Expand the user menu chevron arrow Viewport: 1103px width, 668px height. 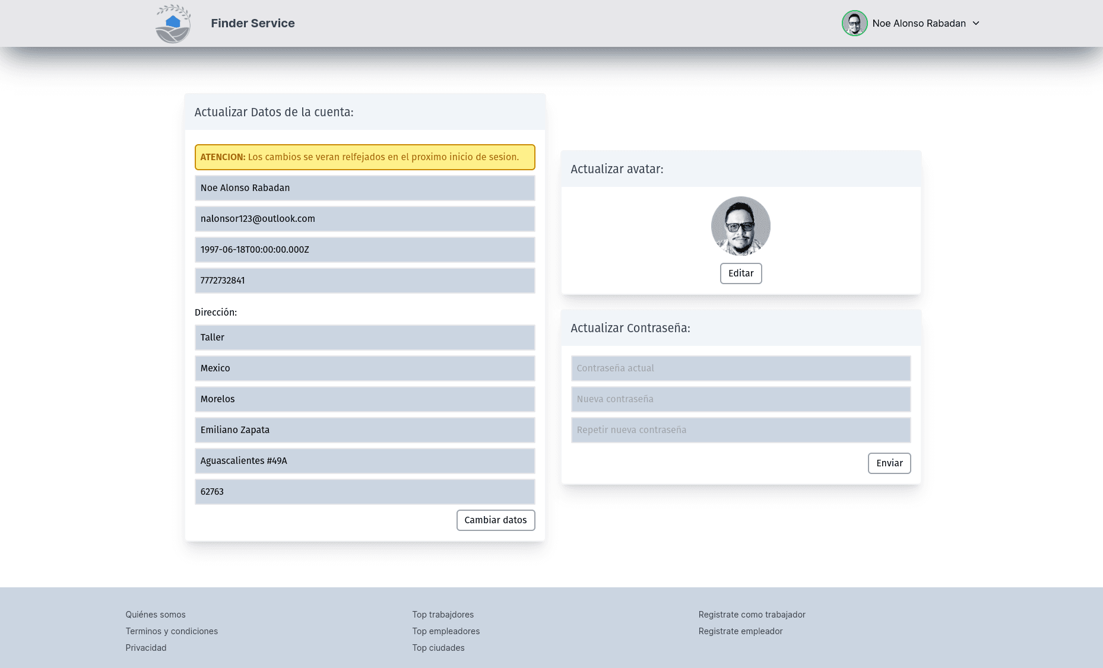[x=976, y=23]
